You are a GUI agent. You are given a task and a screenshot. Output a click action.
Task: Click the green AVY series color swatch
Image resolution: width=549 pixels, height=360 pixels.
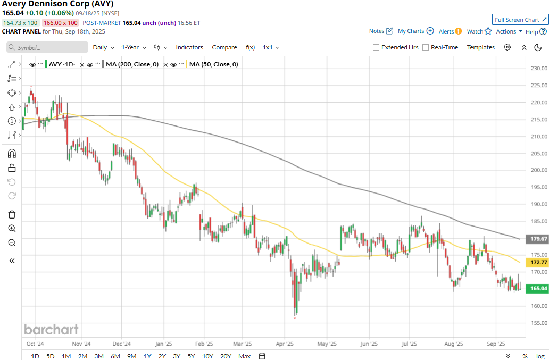click(x=46, y=64)
